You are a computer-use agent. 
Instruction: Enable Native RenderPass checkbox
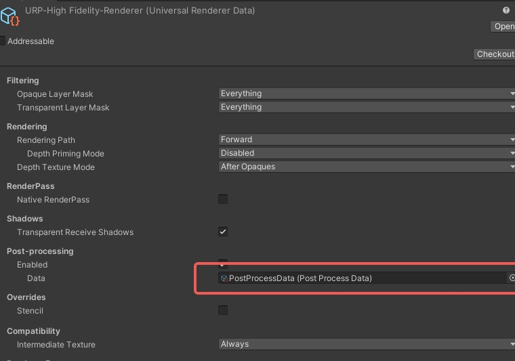click(223, 199)
